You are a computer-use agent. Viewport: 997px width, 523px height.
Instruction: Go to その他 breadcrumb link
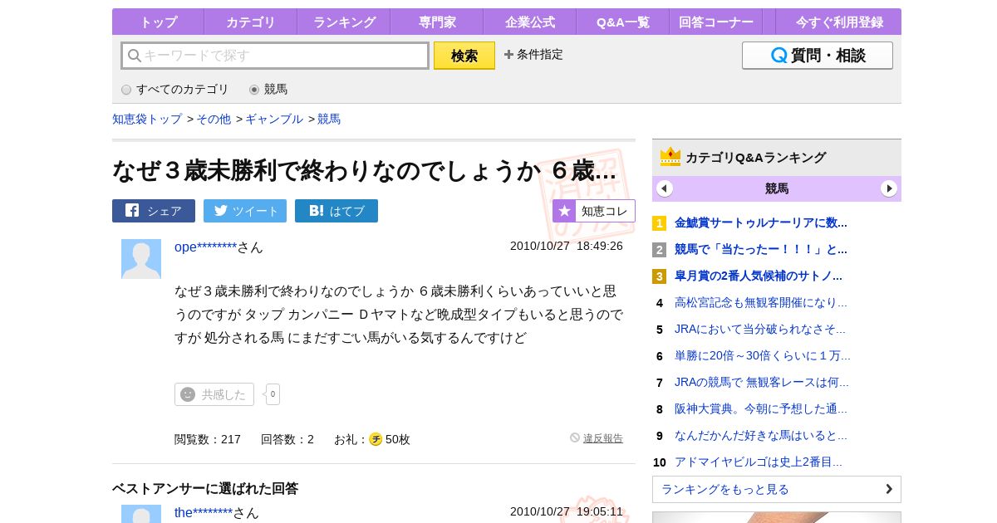tap(214, 119)
